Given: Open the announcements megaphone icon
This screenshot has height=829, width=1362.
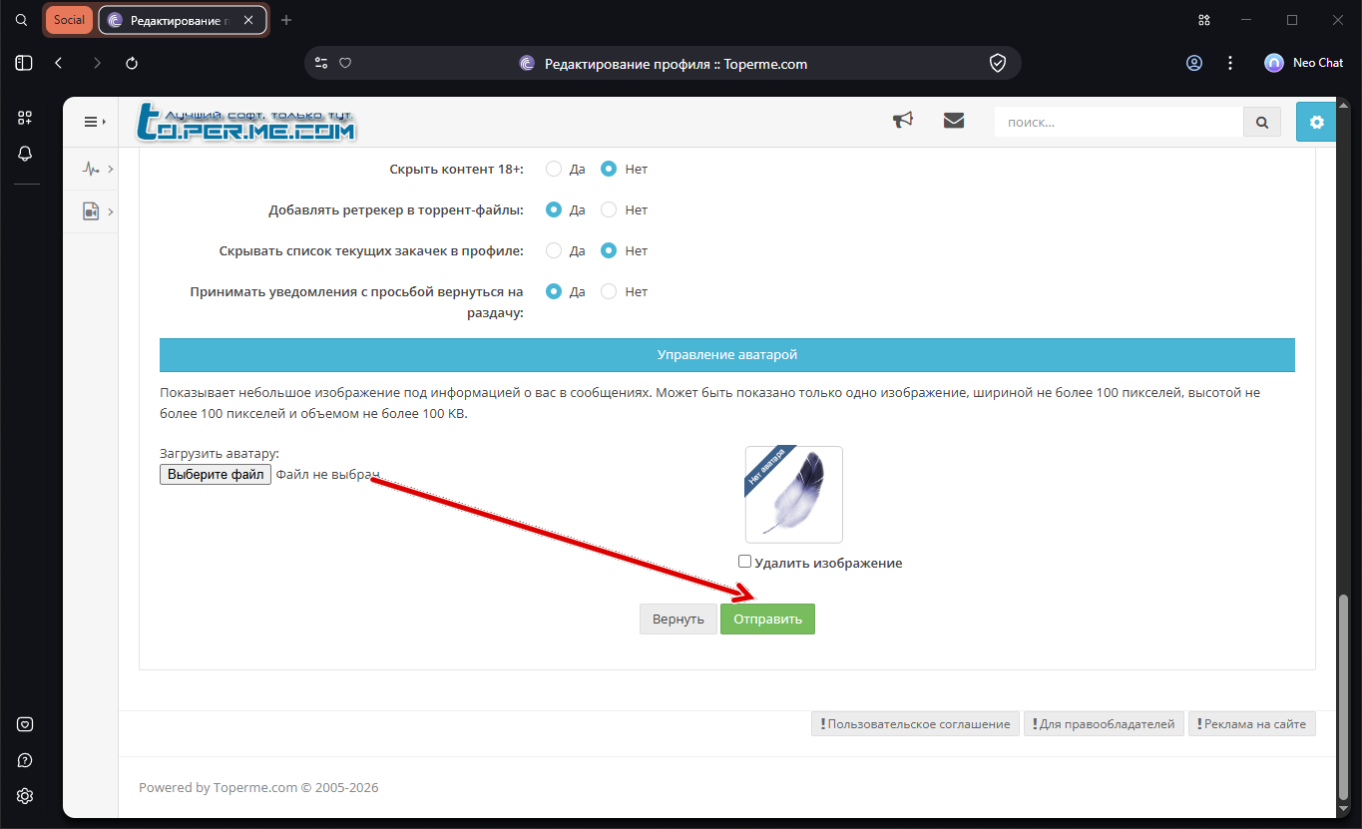Looking at the screenshot, I should [903, 121].
